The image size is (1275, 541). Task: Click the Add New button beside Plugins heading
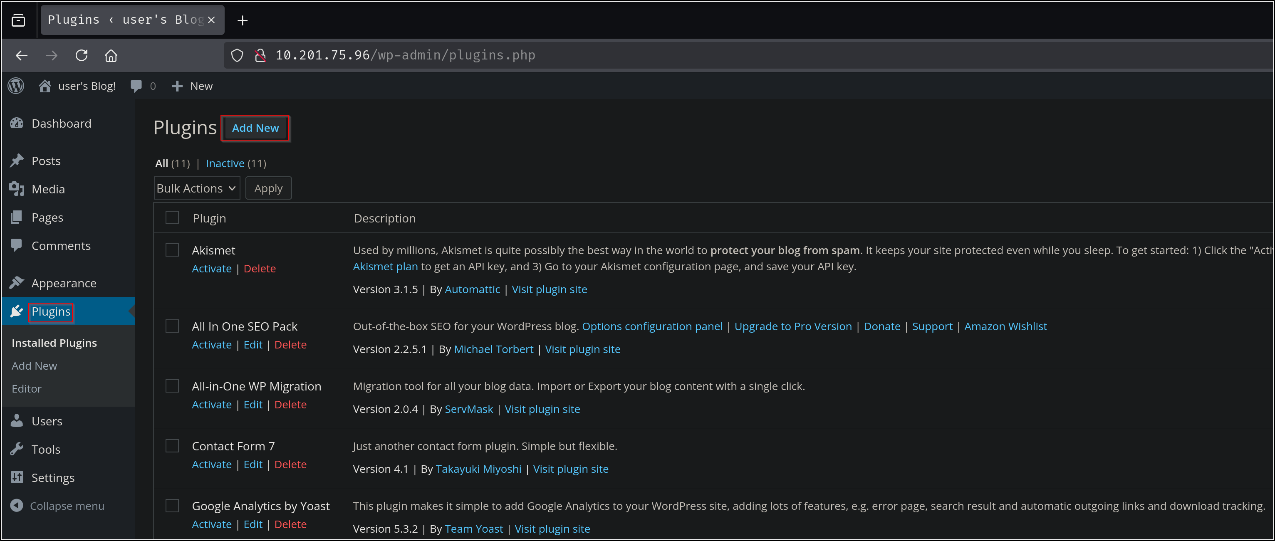tap(255, 128)
